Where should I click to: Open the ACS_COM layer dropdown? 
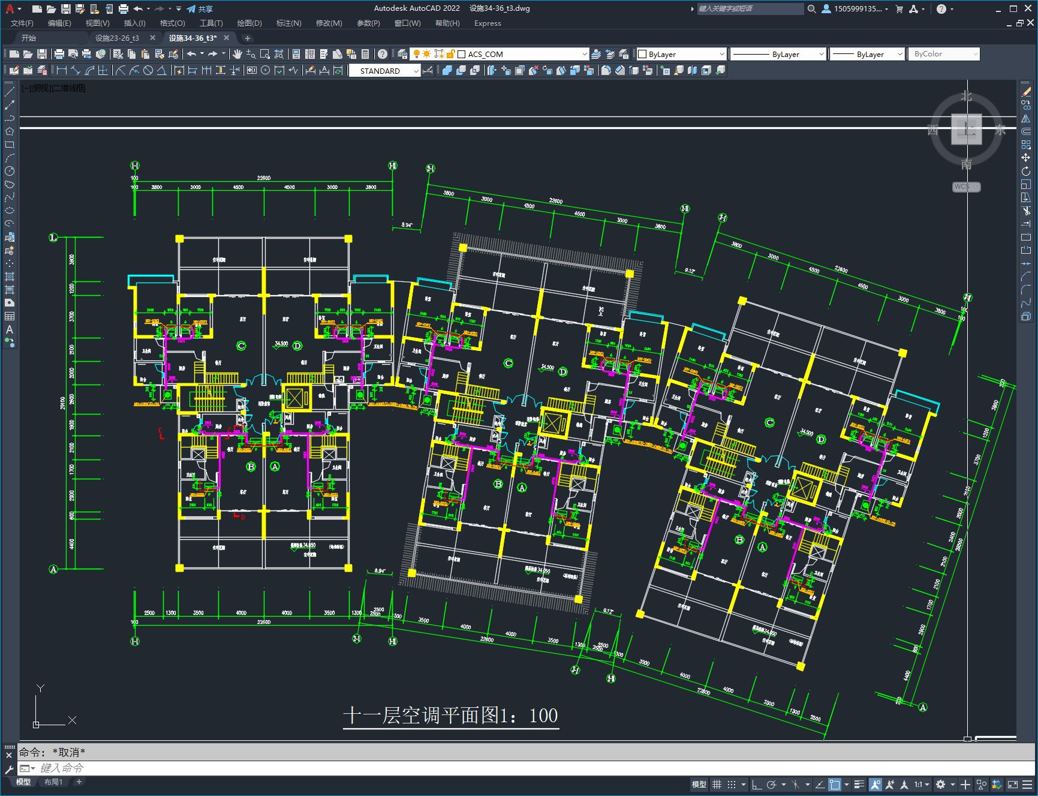click(x=584, y=54)
